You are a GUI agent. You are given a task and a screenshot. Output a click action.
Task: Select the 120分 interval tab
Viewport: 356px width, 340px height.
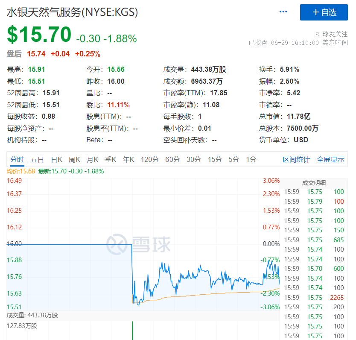[149, 159]
